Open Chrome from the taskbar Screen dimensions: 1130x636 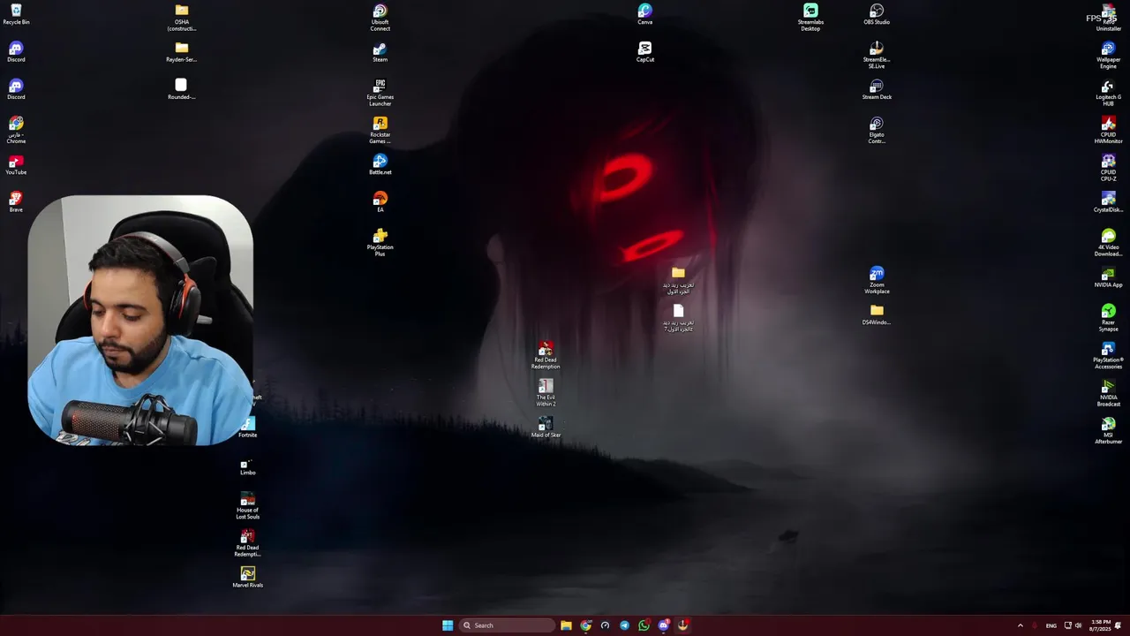coord(585,625)
